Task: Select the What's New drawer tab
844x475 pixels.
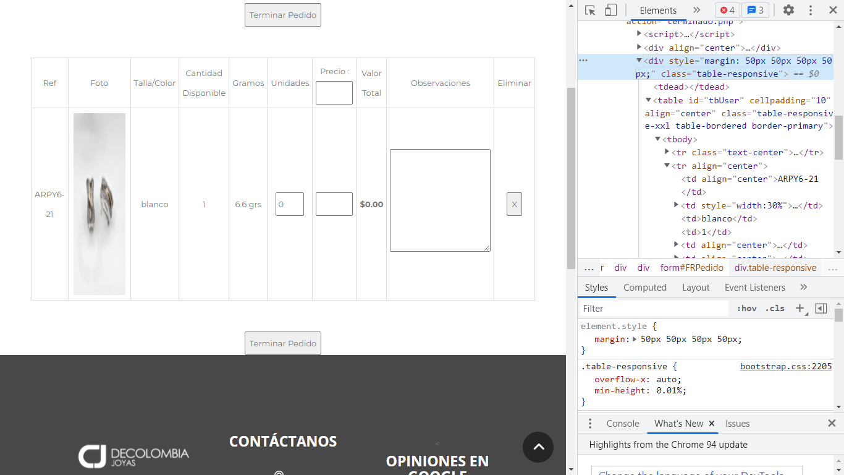Action: 678,424
